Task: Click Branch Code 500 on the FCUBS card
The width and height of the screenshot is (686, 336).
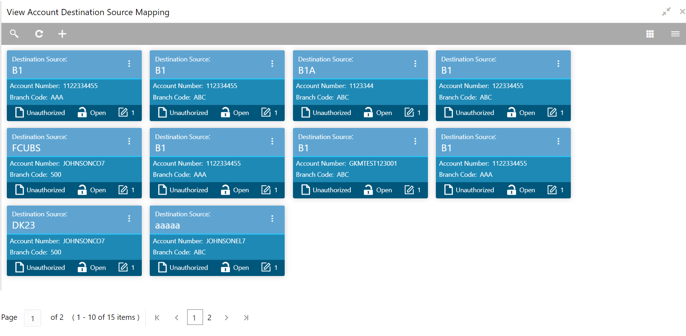Action: 35,174
